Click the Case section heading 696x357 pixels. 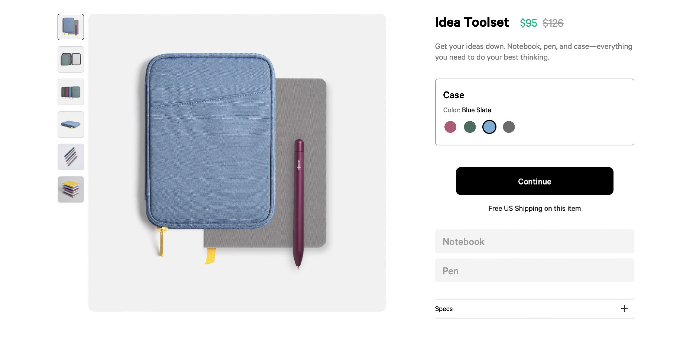click(x=453, y=95)
